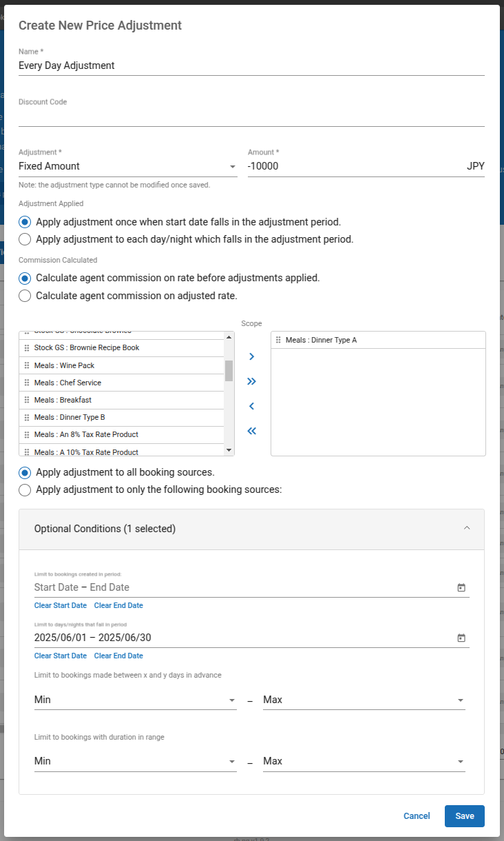Select apply to only following booking sources
This screenshot has height=841, width=504.
click(25, 490)
